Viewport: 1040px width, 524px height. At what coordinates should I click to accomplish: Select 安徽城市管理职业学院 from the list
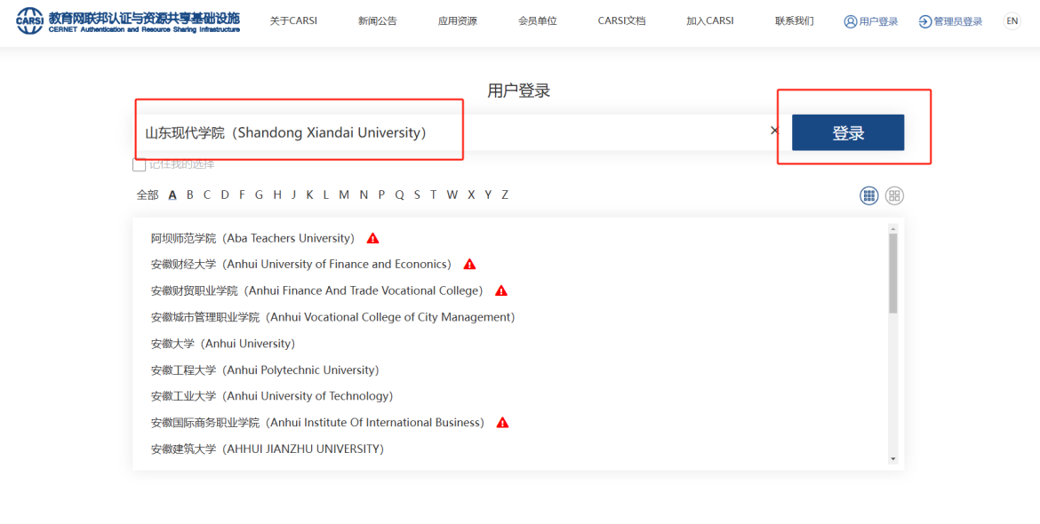click(x=333, y=317)
